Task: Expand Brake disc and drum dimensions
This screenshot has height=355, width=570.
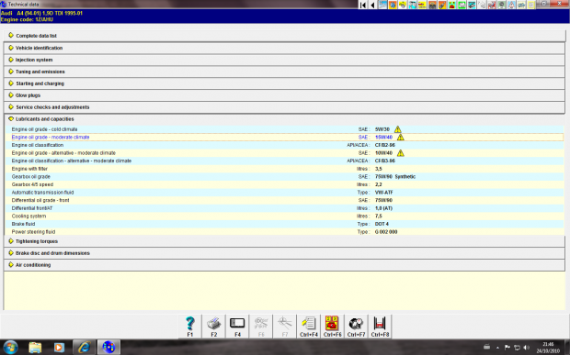Action: pyautogui.click(x=285, y=253)
